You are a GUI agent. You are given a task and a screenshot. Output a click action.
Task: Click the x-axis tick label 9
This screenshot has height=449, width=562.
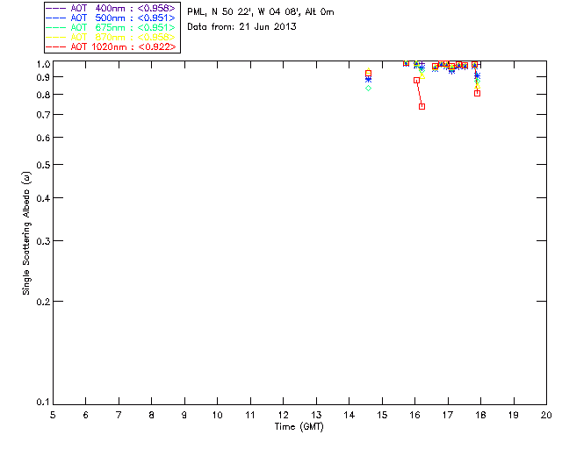(x=184, y=415)
